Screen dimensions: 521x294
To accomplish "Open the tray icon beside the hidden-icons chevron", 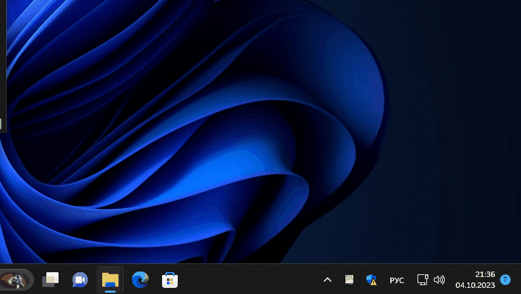I will [x=349, y=280].
